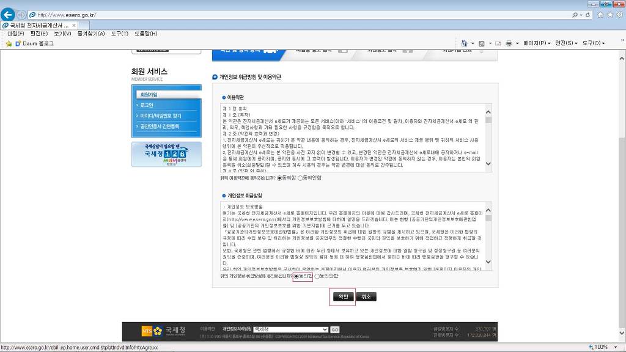Image resolution: width=626 pixels, height=352 pixels.
Task: Click the RSS feeds icon in command bar
Action: pos(482,43)
